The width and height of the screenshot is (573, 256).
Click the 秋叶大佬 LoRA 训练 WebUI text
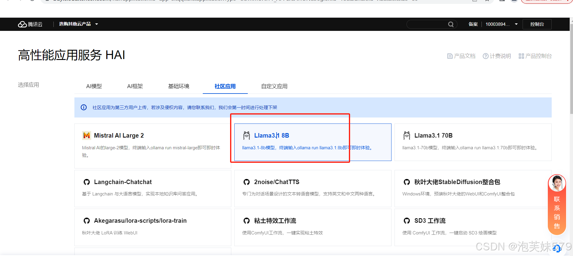pos(109,233)
